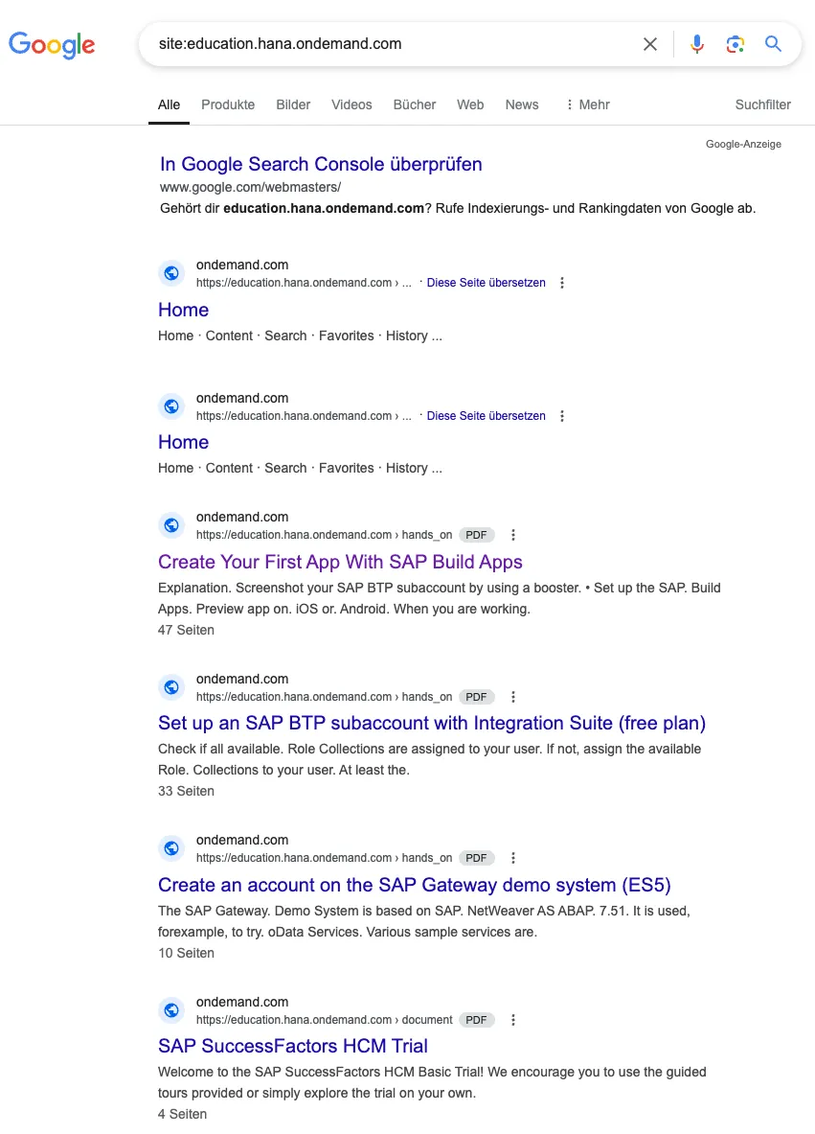Image resolution: width=815 pixels, height=1134 pixels.
Task: Open the Suchfilter options
Action: click(762, 104)
